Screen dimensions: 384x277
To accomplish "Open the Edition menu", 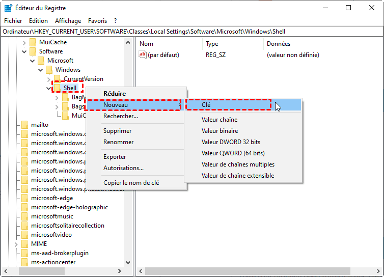I will [x=38, y=21].
